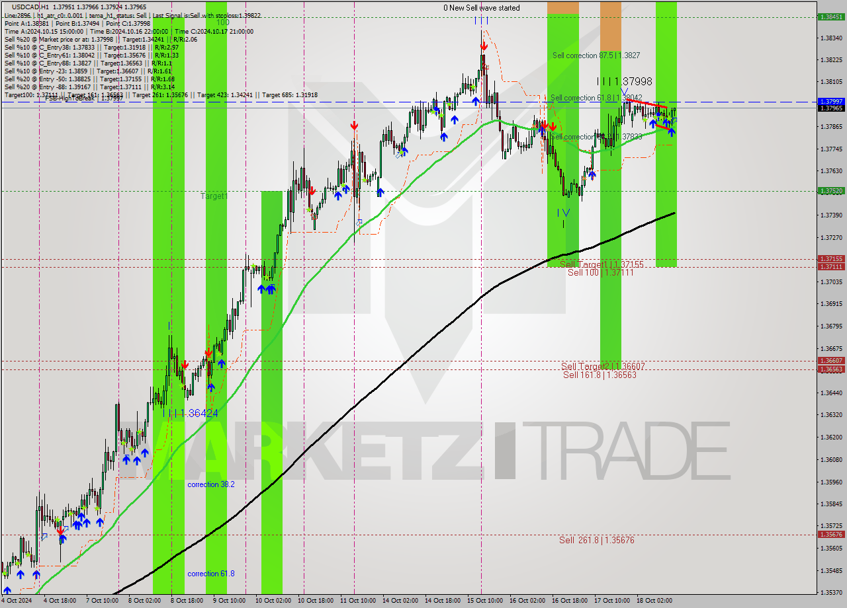Select the 'Sell %20 @ Entry -50' line

click(x=89, y=79)
